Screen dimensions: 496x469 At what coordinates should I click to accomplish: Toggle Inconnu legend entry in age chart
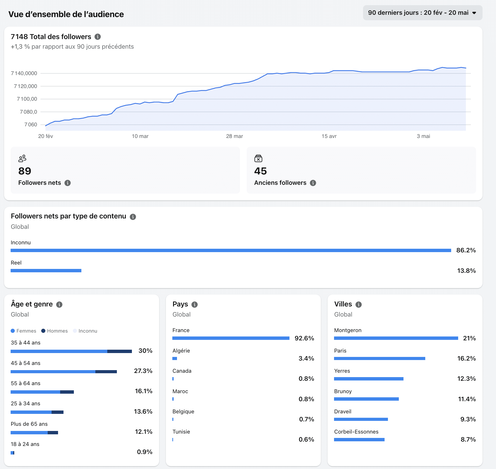point(85,331)
